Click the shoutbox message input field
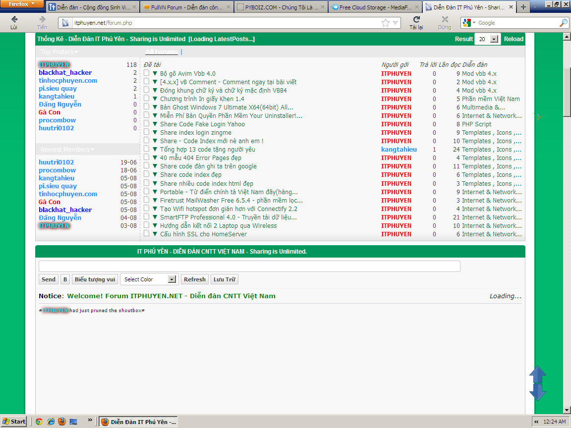571x428 pixels. coord(249,267)
